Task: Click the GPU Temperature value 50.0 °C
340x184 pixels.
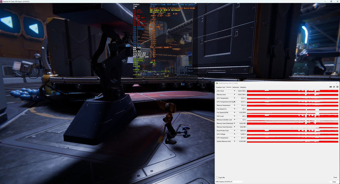Action: click(241, 98)
